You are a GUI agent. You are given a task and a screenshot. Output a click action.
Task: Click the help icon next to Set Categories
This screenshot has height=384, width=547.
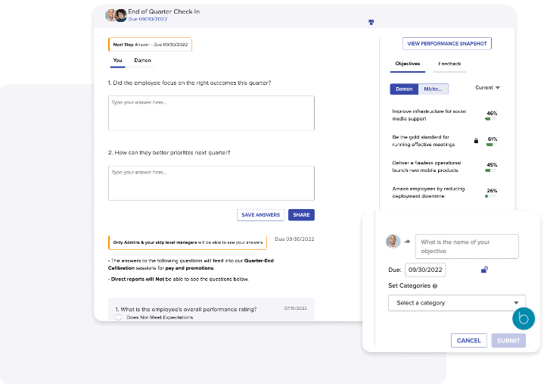click(435, 286)
